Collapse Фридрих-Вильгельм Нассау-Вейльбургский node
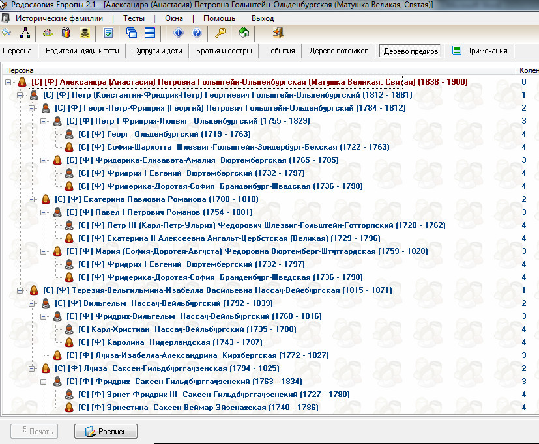The image size is (539, 444). pyautogui.click(x=43, y=316)
